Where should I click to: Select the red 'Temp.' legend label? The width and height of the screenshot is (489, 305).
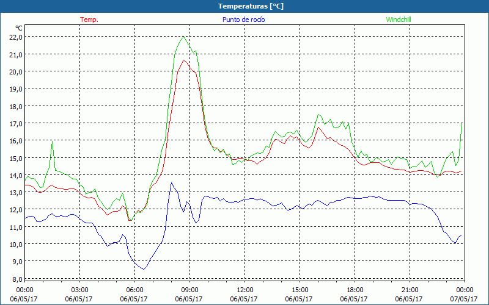89,20
